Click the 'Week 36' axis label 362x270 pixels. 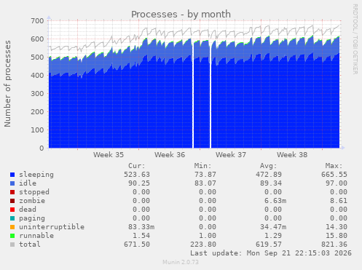pyautogui.click(x=170, y=155)
